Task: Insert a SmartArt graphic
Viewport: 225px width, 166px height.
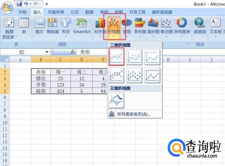Action: click(x=81, y=26)
